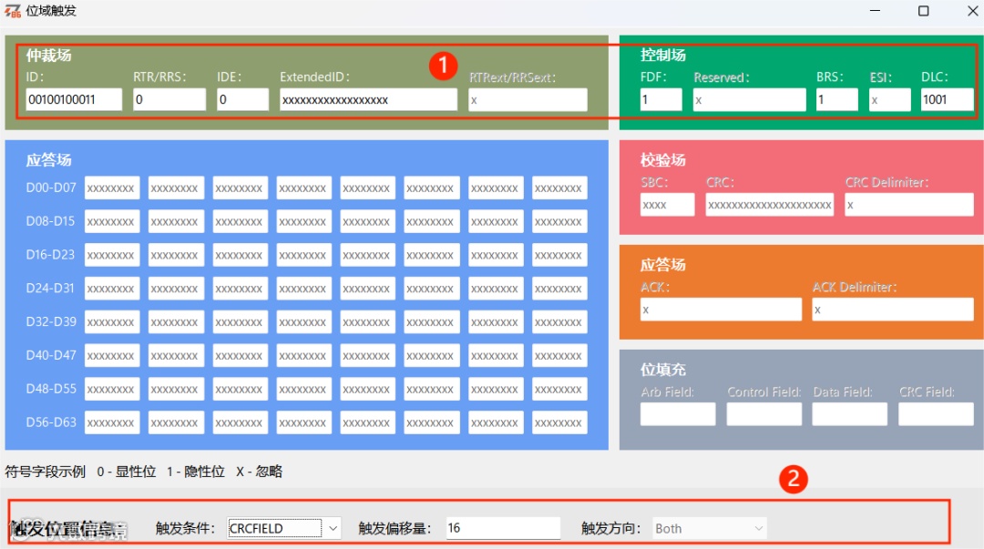The width and height of the screenshot is (984, 549).
Task: Click the CRC input field
Action: click(769, 205)
